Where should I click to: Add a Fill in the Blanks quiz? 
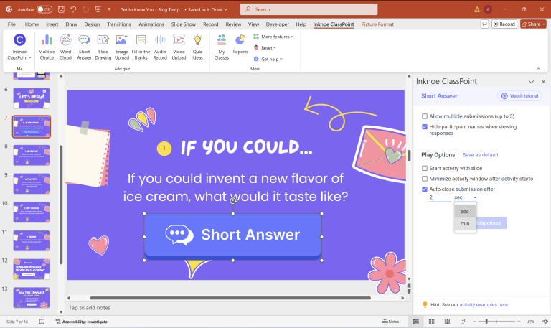(141, 47)
